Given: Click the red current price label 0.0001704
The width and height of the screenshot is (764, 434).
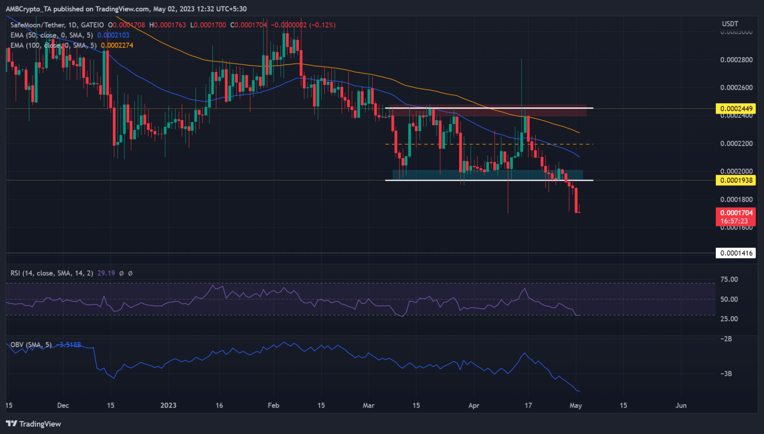Looking at the screenshot, I should click(736, 213).
